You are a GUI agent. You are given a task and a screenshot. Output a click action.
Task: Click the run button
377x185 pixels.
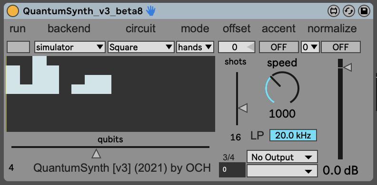(18, 47)
